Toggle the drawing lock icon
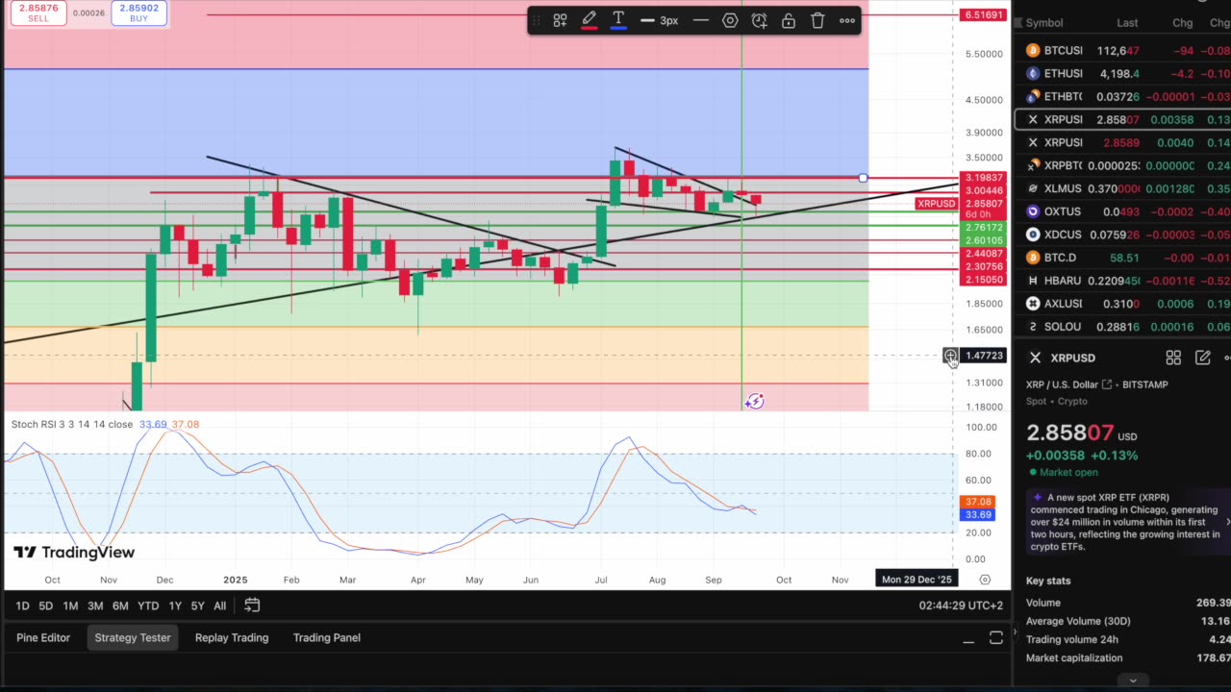The image size is (1231, 692). pyautogui.click(x=789, y=20)
